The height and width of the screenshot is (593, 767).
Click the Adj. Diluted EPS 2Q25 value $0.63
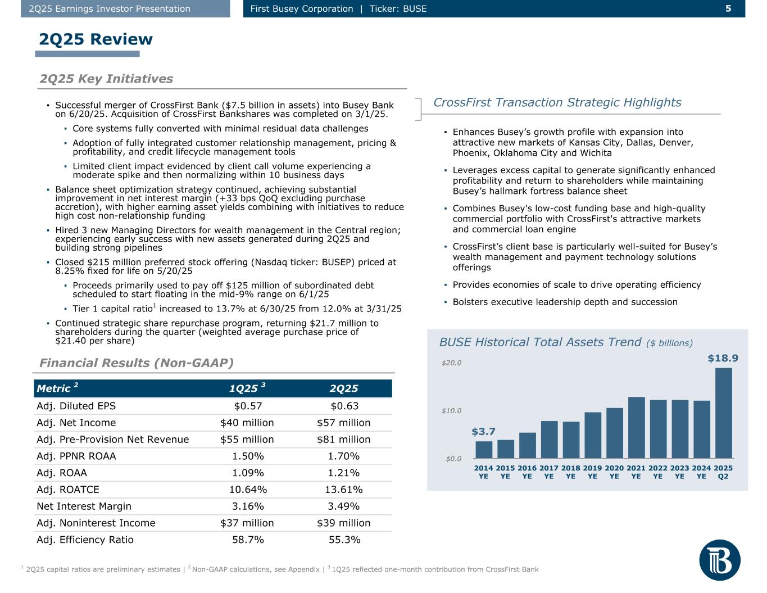click(344, 406)
